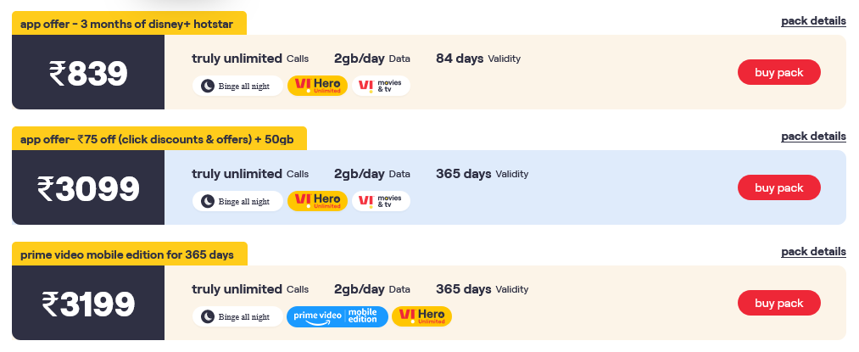The image size is (859, 352).
Task: Click Vi Hero Unlimited badge on ₹3099 pack
Action: 317,201
